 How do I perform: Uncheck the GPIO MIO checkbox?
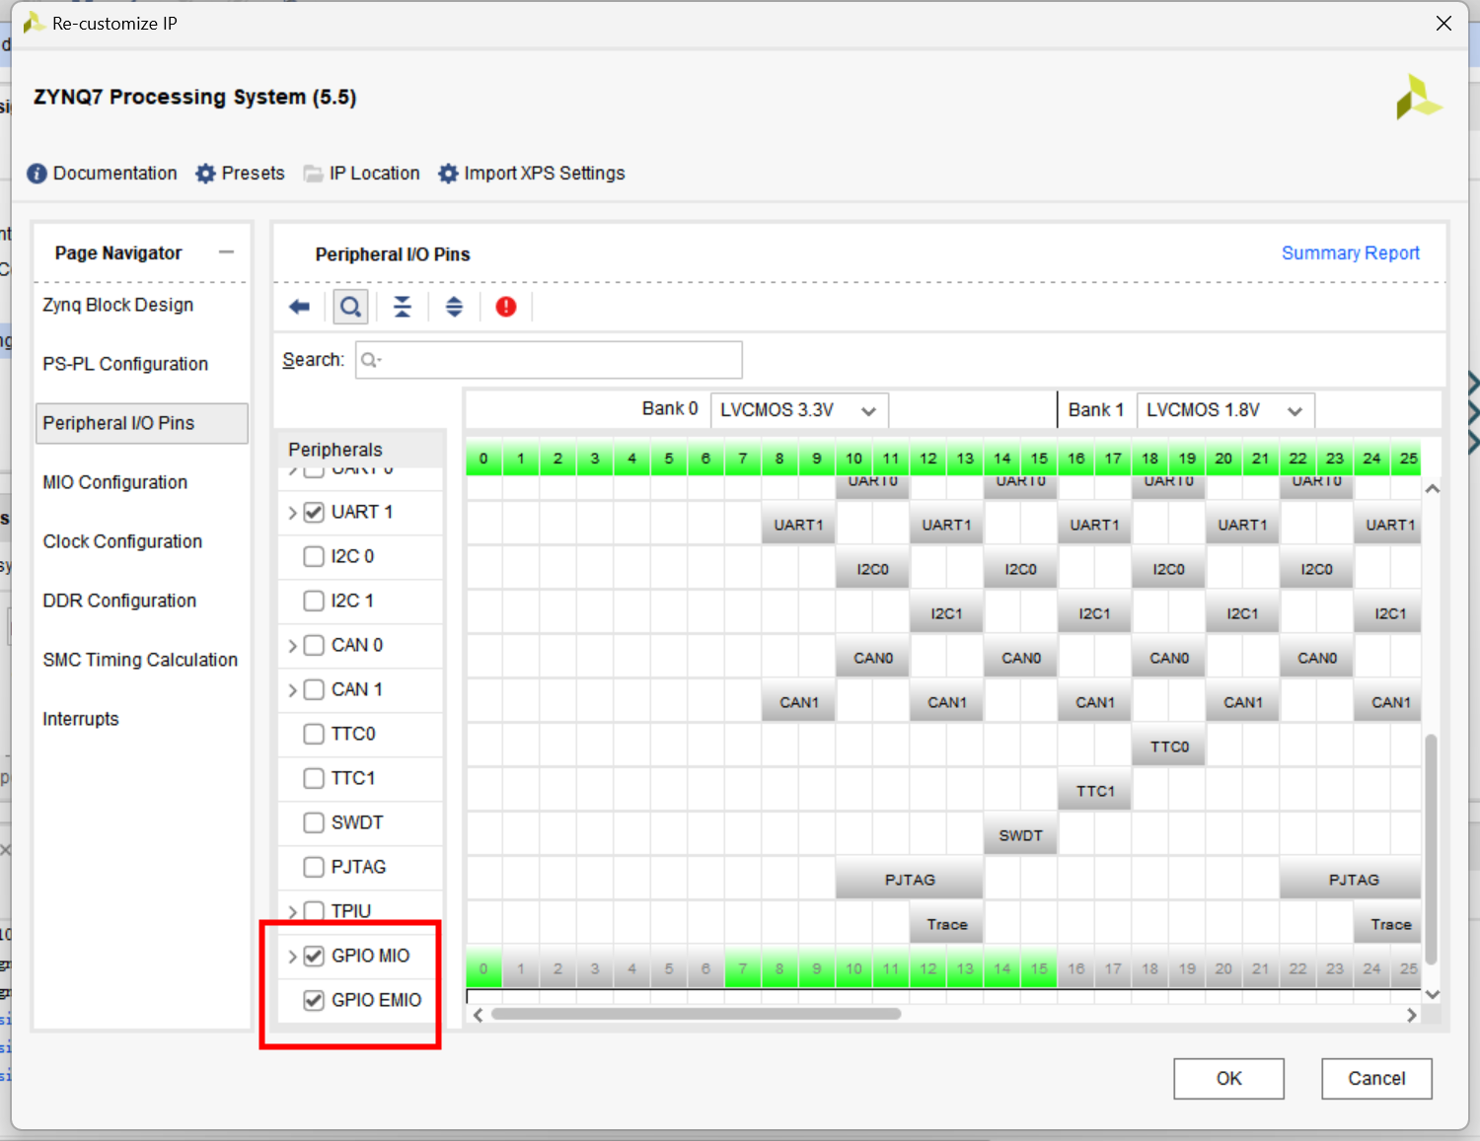pyautogui.click(x=314, y=956)
